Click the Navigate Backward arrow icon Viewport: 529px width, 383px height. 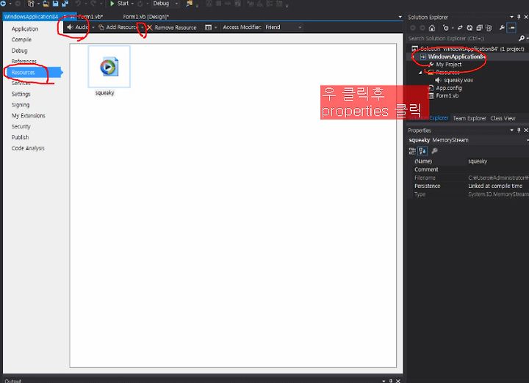3,4
